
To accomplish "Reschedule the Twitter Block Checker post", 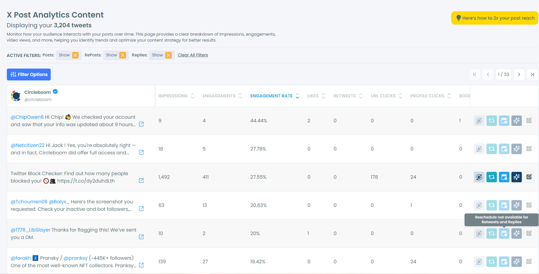I will click(x=504, y=177).
